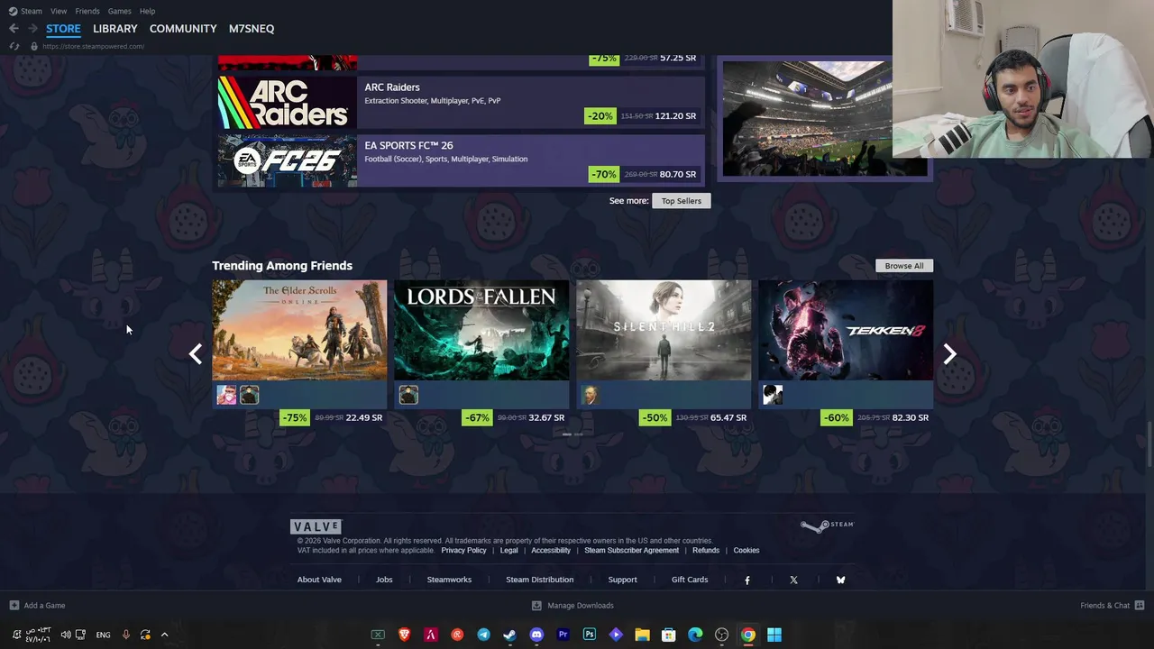Open File Explorer from the taskbar
Screen dimensions: 1154x649
point(642,635)
